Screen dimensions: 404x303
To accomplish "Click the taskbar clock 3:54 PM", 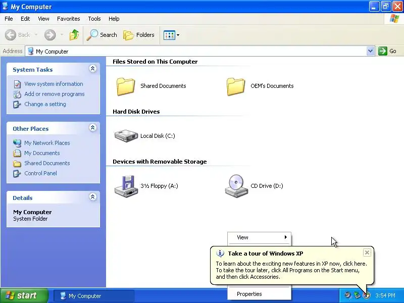I will [385, 295].
